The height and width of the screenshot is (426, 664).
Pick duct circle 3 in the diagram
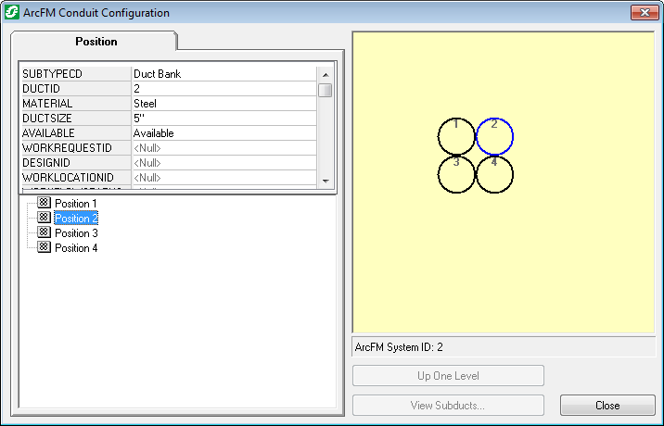click(x=456, y=174)
